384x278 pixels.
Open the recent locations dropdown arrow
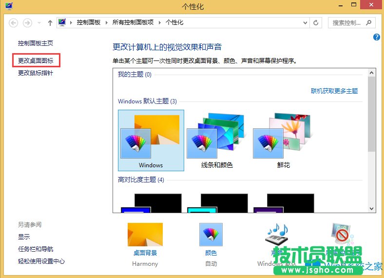click(x=39, y=23)
